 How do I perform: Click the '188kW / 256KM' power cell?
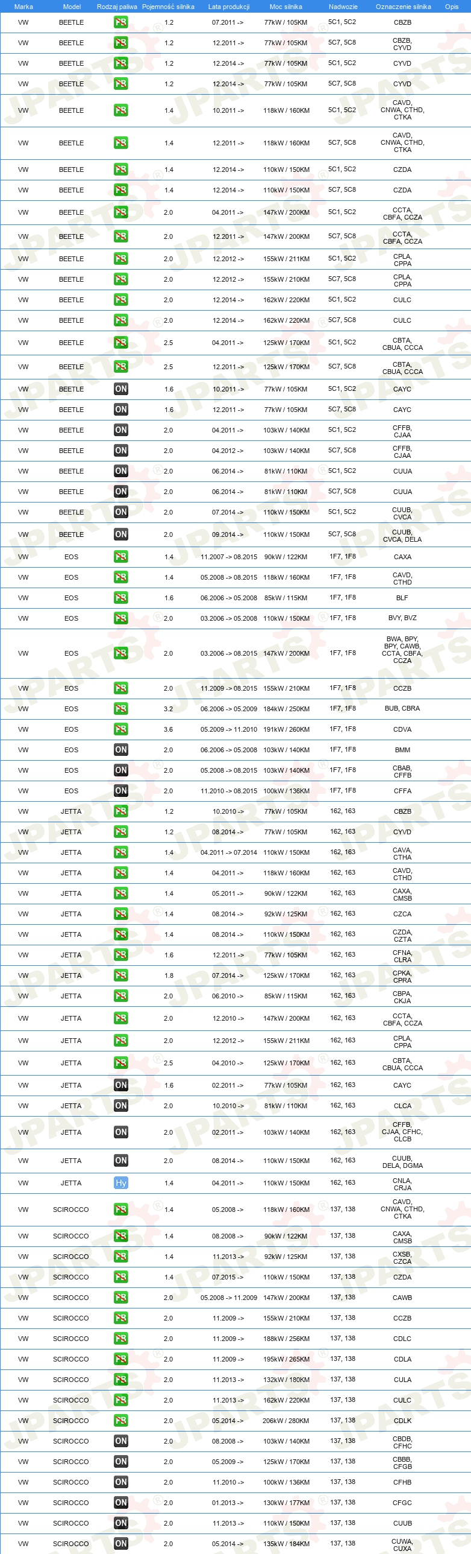pos(286,1339)
